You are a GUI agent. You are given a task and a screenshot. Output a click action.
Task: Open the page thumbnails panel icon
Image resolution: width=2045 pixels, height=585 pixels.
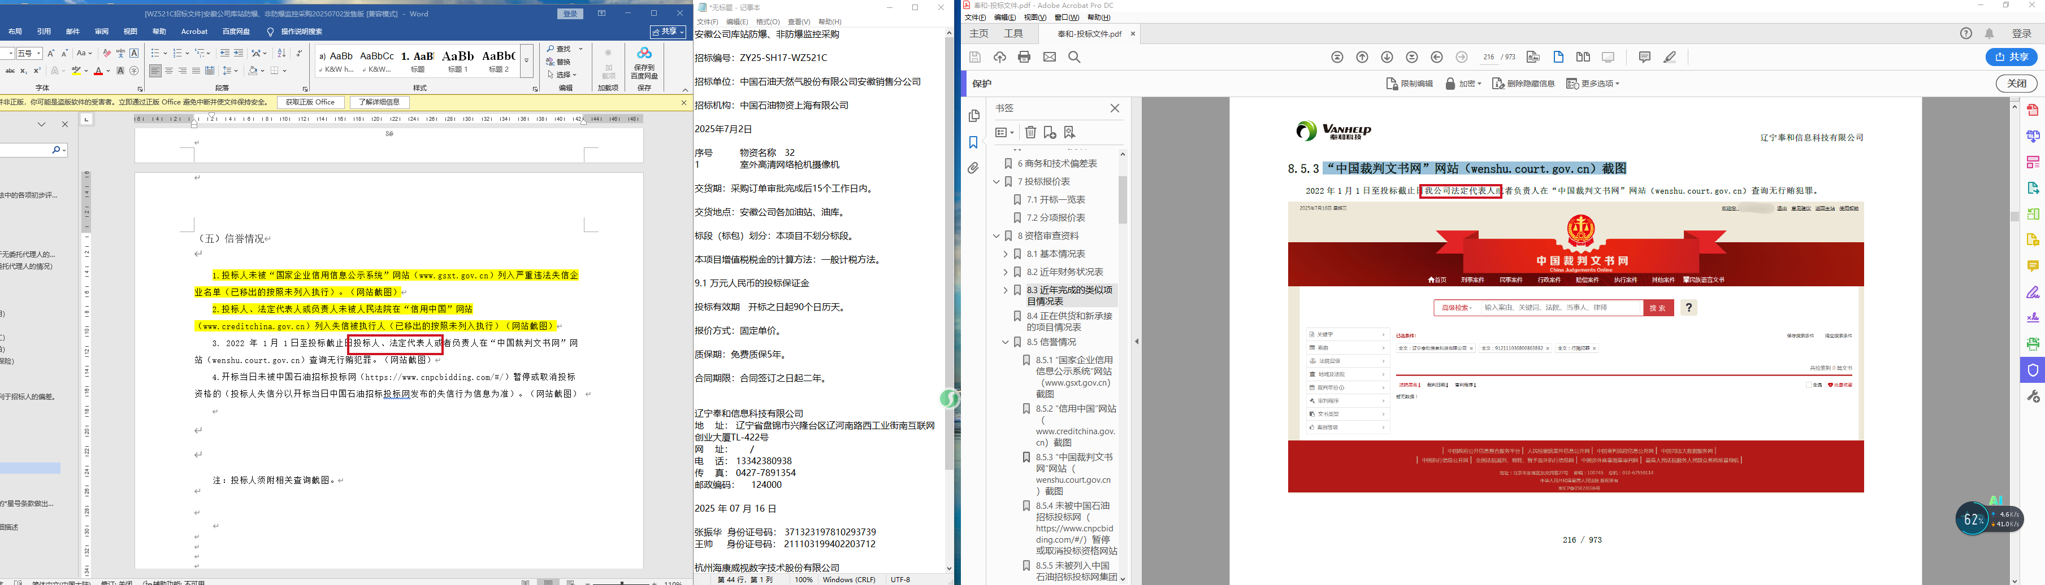point(974,116)
